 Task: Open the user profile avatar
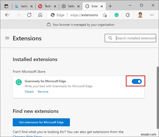[x=140, y=15]
